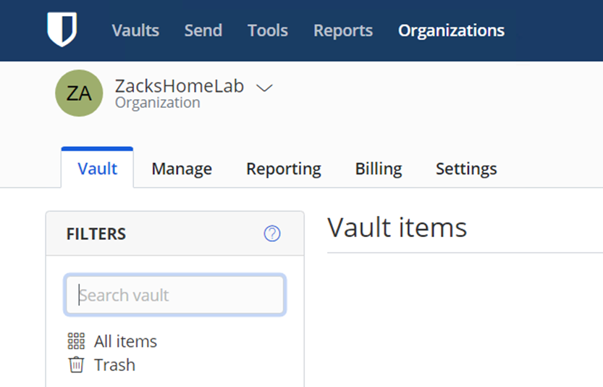Click the Trash bin icon
This screenshot has height=387, width=603.
(76, 365)
